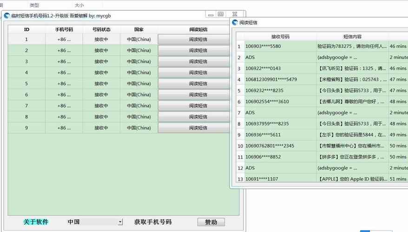
Task: Click 阅读短信 button for ID 1
Action: pos(194,39)
